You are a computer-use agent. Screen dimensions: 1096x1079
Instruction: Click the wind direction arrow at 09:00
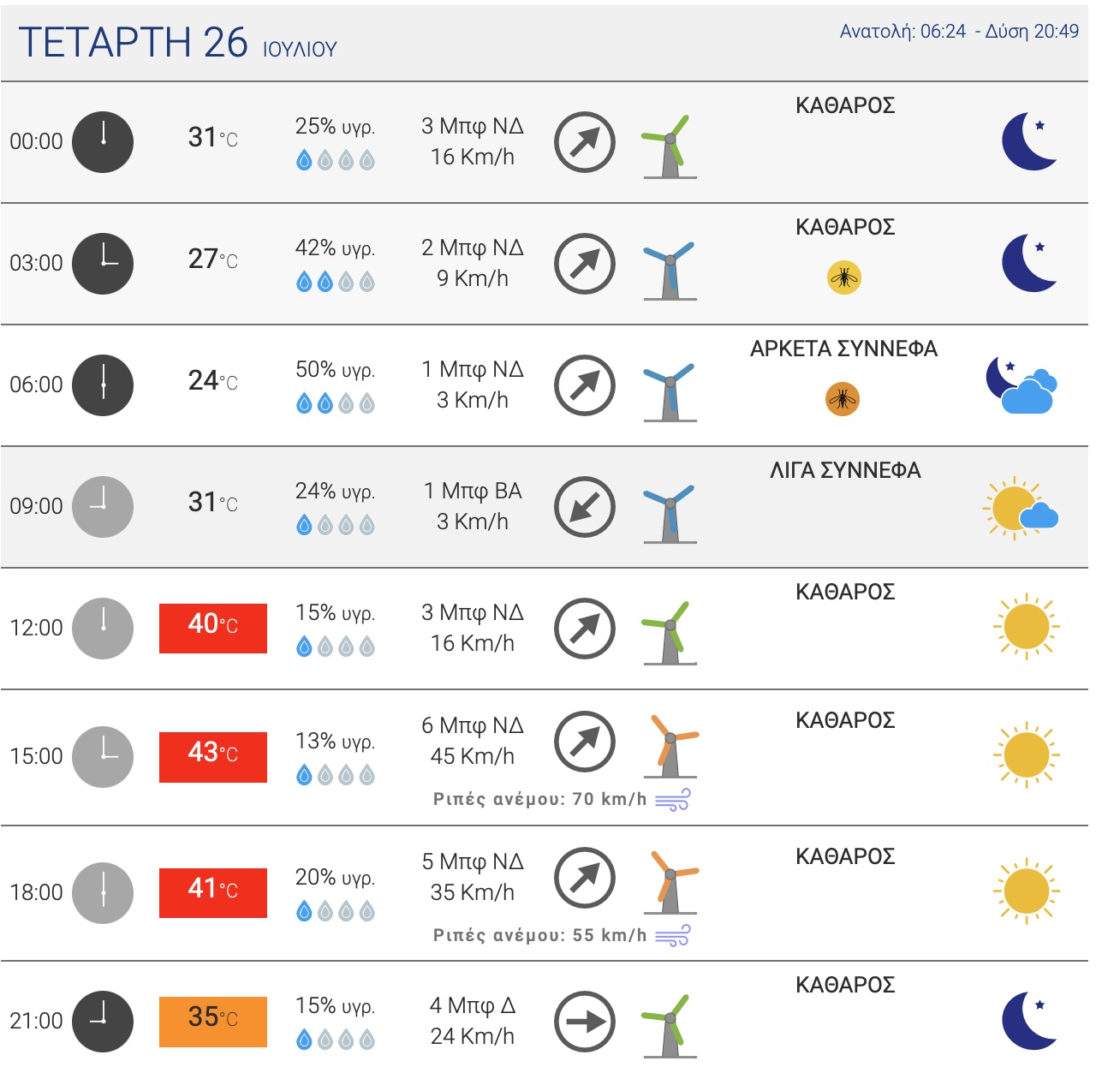pos(585,507)
